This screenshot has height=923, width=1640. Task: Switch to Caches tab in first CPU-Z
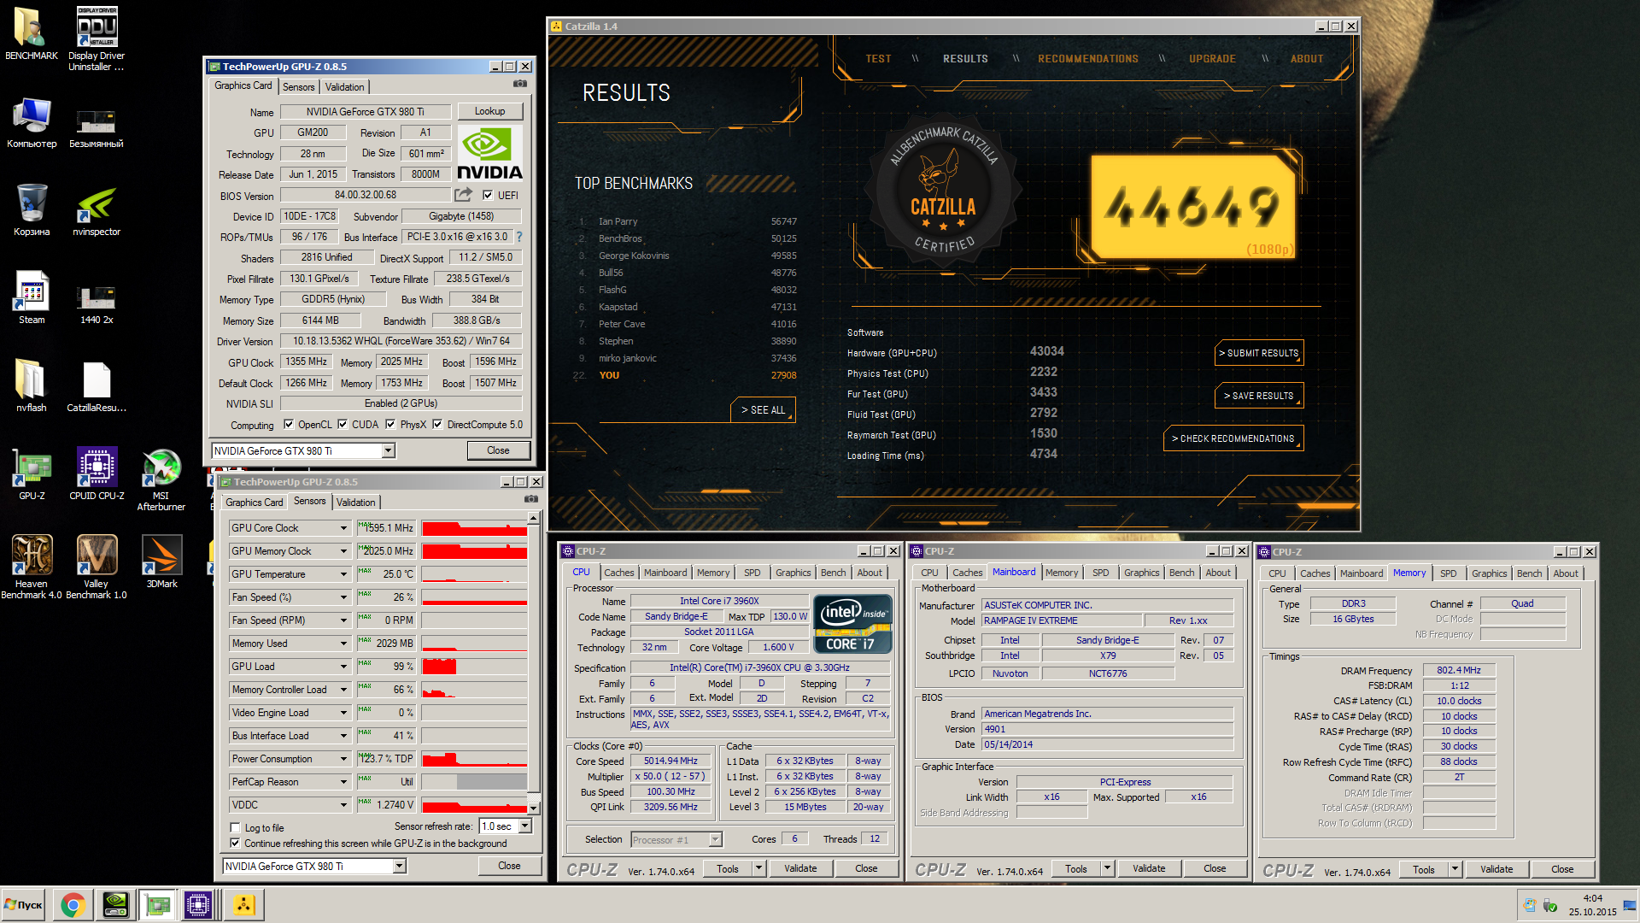click(x=619, y=573)
